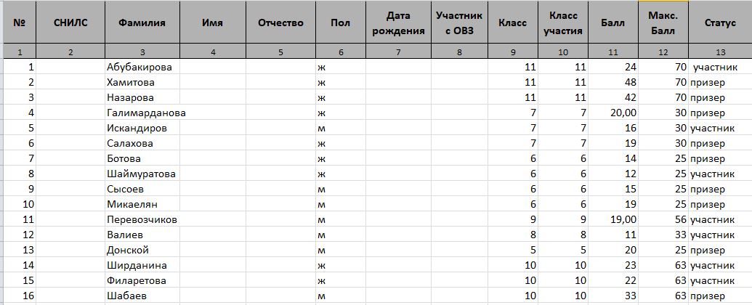752x305 pixels.
Task: Select the Участник с ОВЗ header
Action: [459, 23]
